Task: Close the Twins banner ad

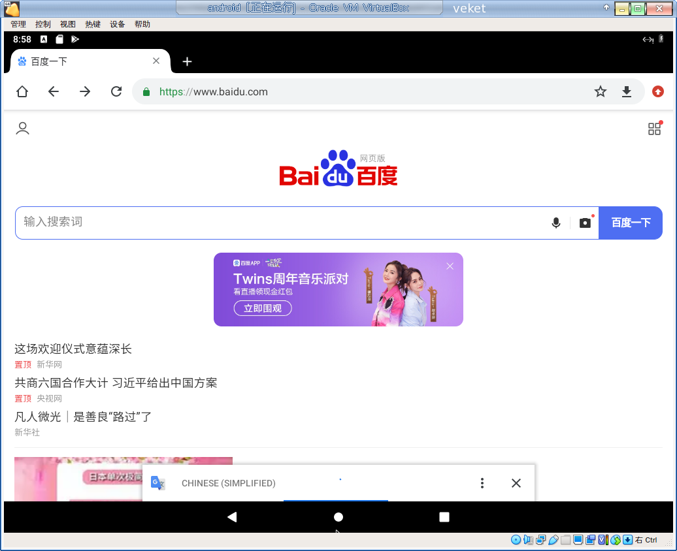Action: coord(450,266)
